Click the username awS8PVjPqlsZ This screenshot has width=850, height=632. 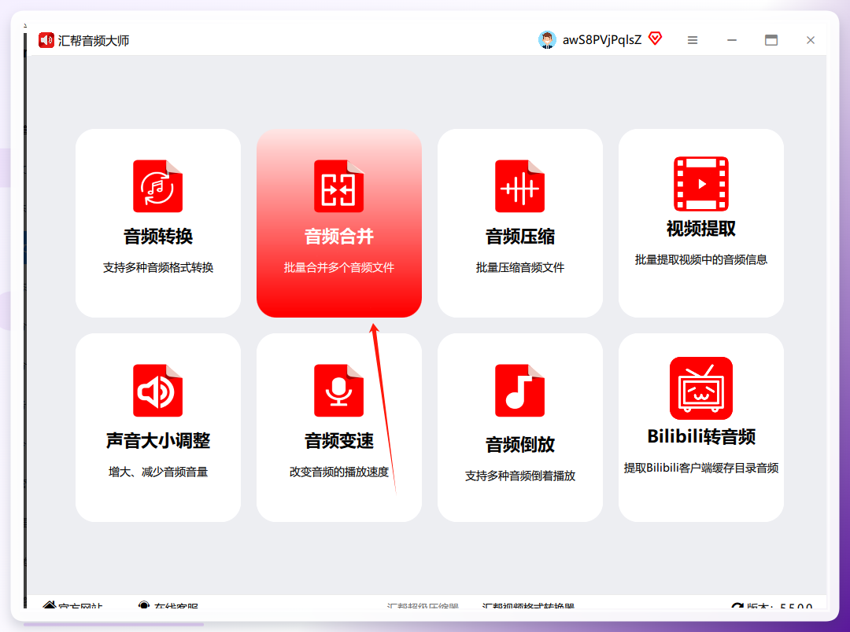pos(602,40)
